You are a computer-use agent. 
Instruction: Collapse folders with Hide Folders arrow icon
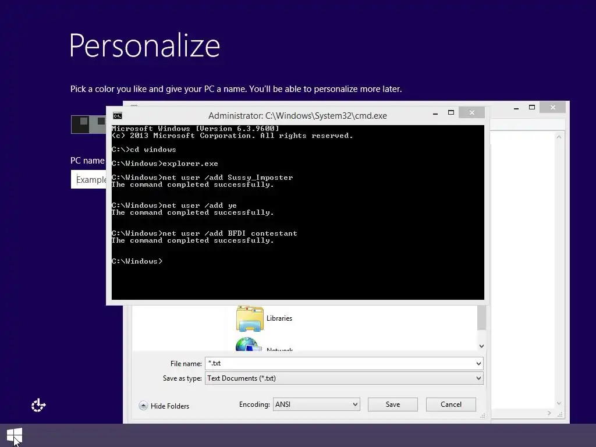point(143,406)
